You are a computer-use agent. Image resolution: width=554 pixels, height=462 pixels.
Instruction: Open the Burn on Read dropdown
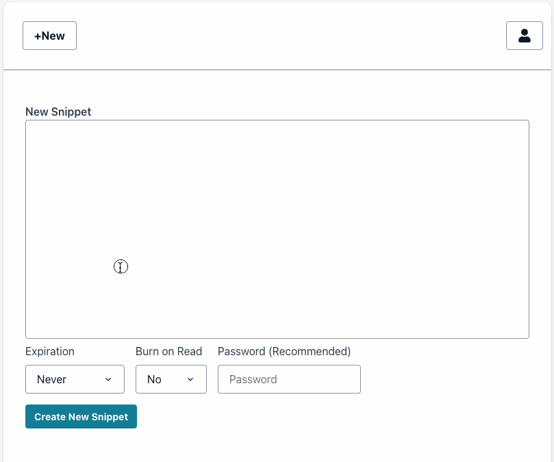click(171, 378)
